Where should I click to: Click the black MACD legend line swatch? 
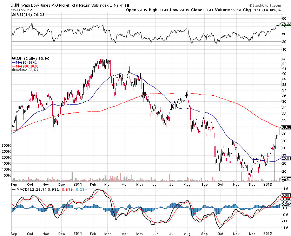point(14,189)
